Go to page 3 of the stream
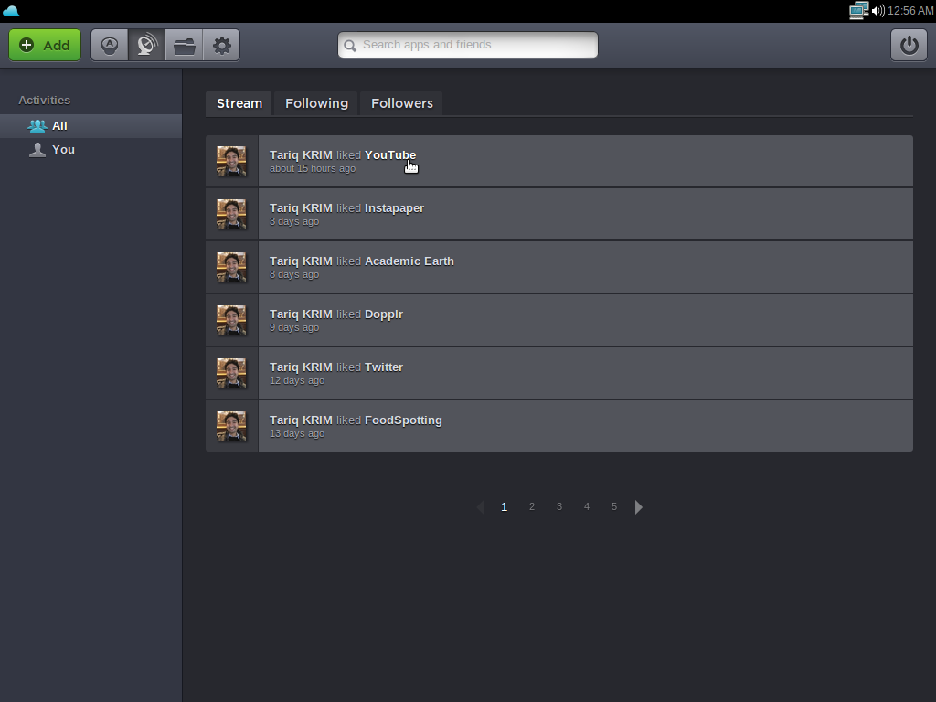This screenshot has height=702, width=936. point(559,506)
